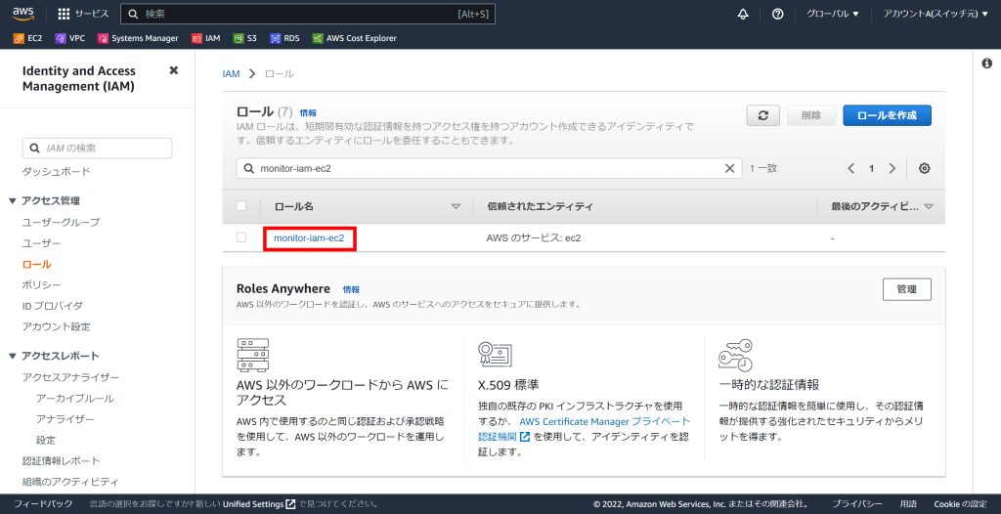The width and height of the screenshot is (1001, 514).
Task: Open 認証情報レポート in sidebar
Action: 62,461
